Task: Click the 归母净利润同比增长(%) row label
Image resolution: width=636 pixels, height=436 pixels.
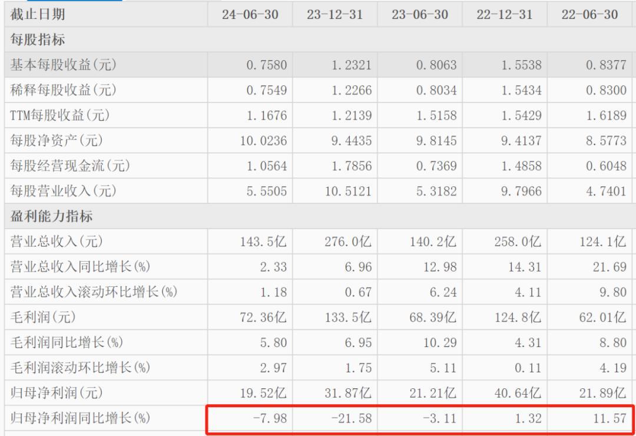Action: pos(80,417)
